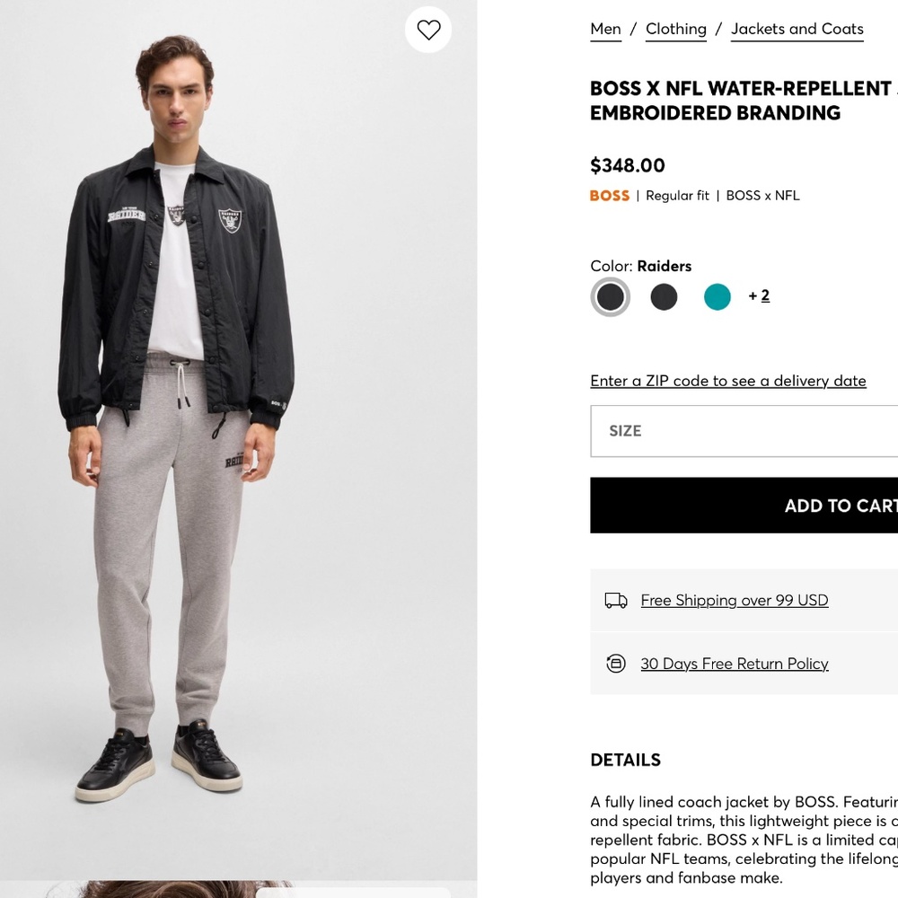Click the orange BOSS brand label

click(x=609, y=195)
